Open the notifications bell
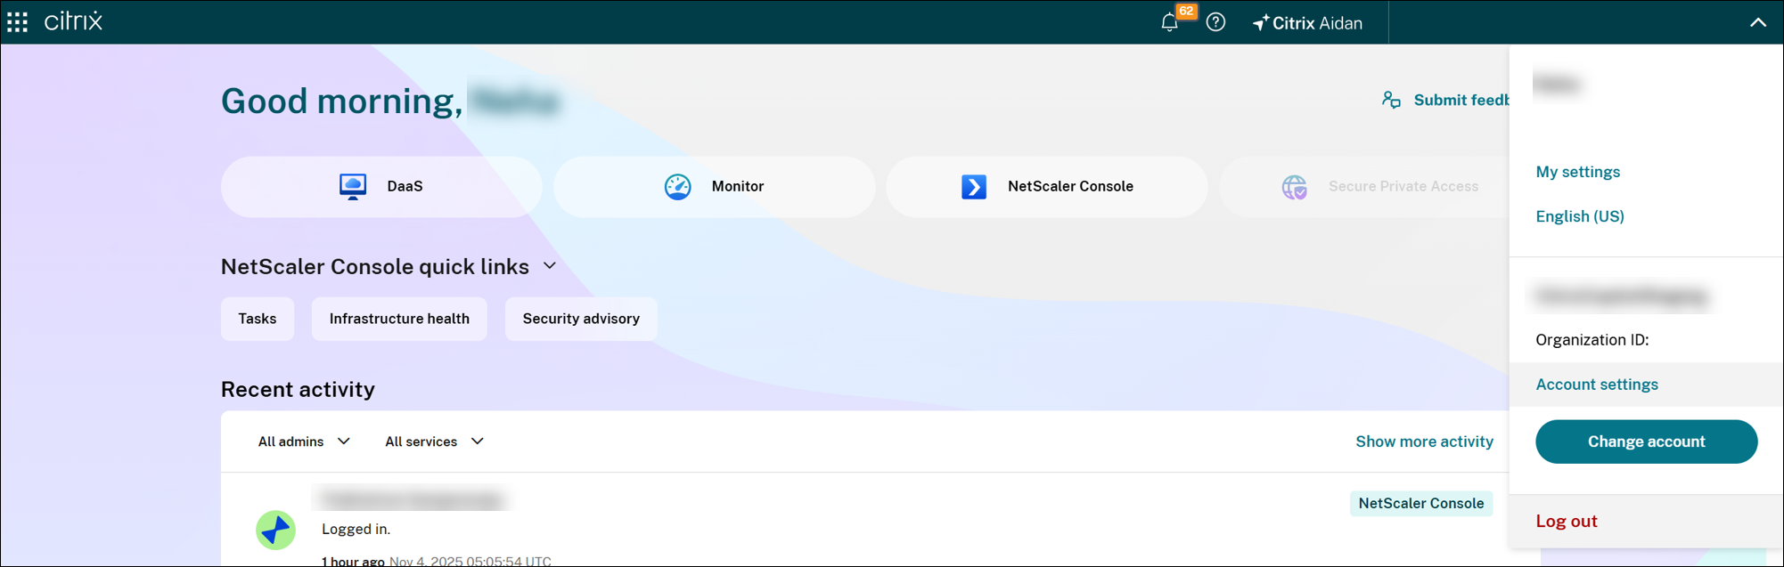 1169,23
